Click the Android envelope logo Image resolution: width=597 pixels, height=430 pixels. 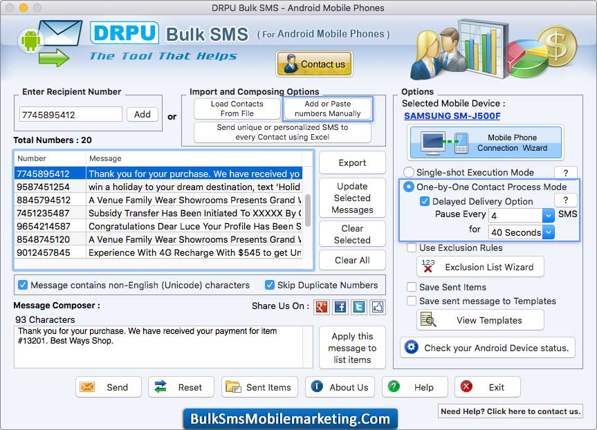click(50, 43)
